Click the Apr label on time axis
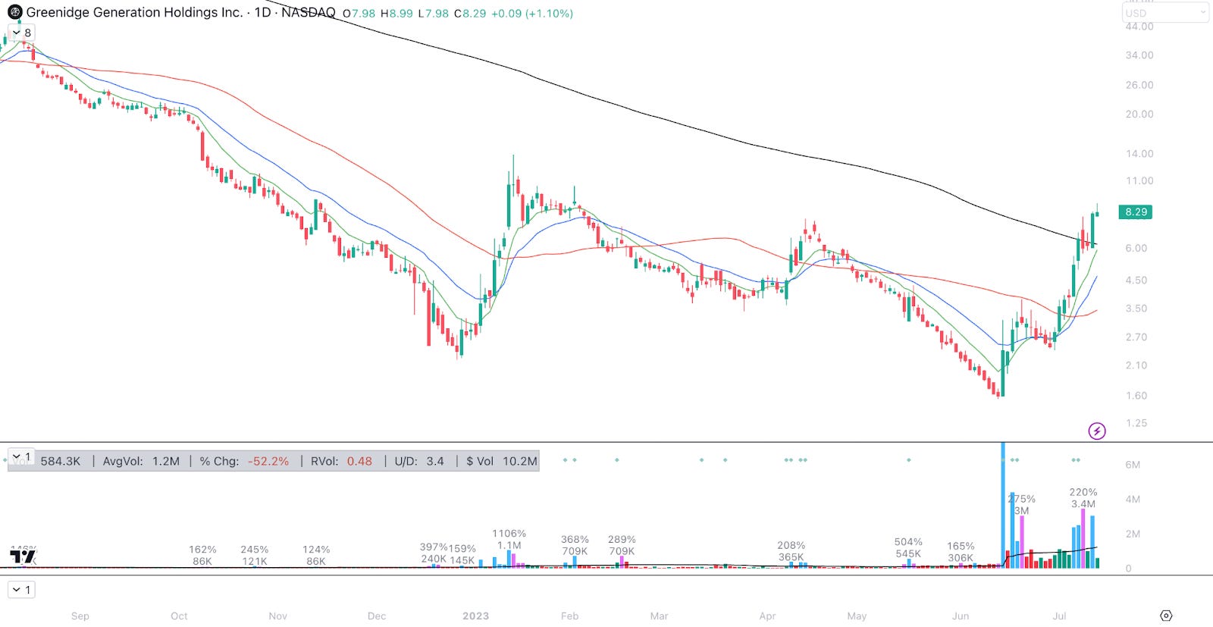Viewport: 1213px width, 627px height. point(767,616)
